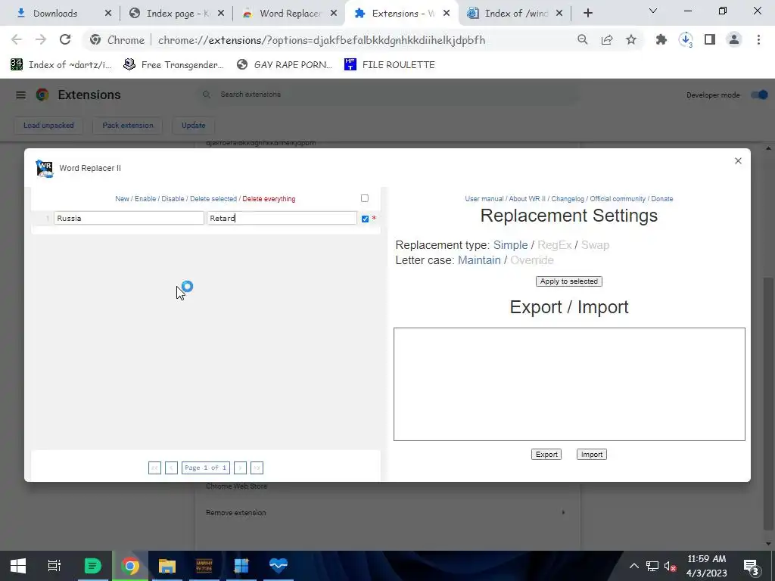Click the Enable link
The width and height of the screenshot is (775, 581).
[x=145, y=199]
